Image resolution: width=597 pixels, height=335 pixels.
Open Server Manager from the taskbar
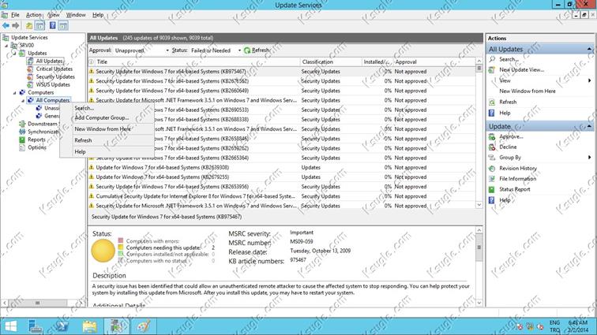tap(36, 326)
